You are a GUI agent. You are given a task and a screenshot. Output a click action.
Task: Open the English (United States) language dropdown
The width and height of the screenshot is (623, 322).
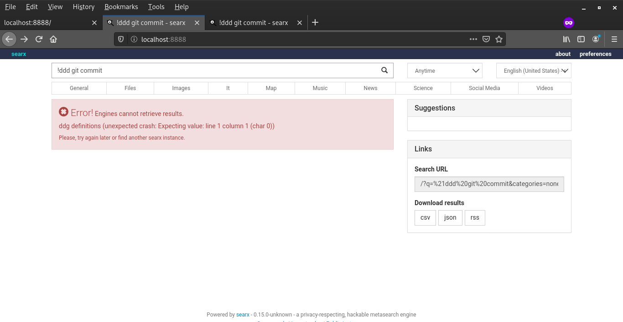[x=534, y=70]
